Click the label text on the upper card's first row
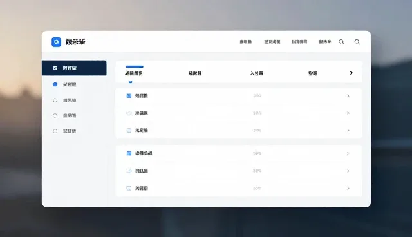 142,96
